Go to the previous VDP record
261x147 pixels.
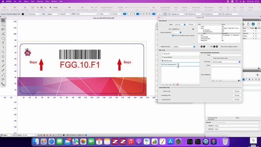(x=204, y=47)
